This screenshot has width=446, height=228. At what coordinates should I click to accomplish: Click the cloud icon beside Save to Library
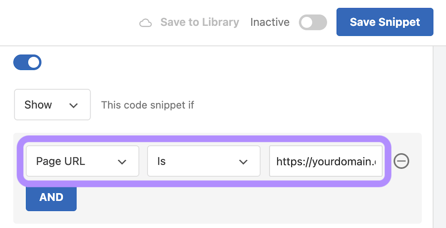[145, 23]
